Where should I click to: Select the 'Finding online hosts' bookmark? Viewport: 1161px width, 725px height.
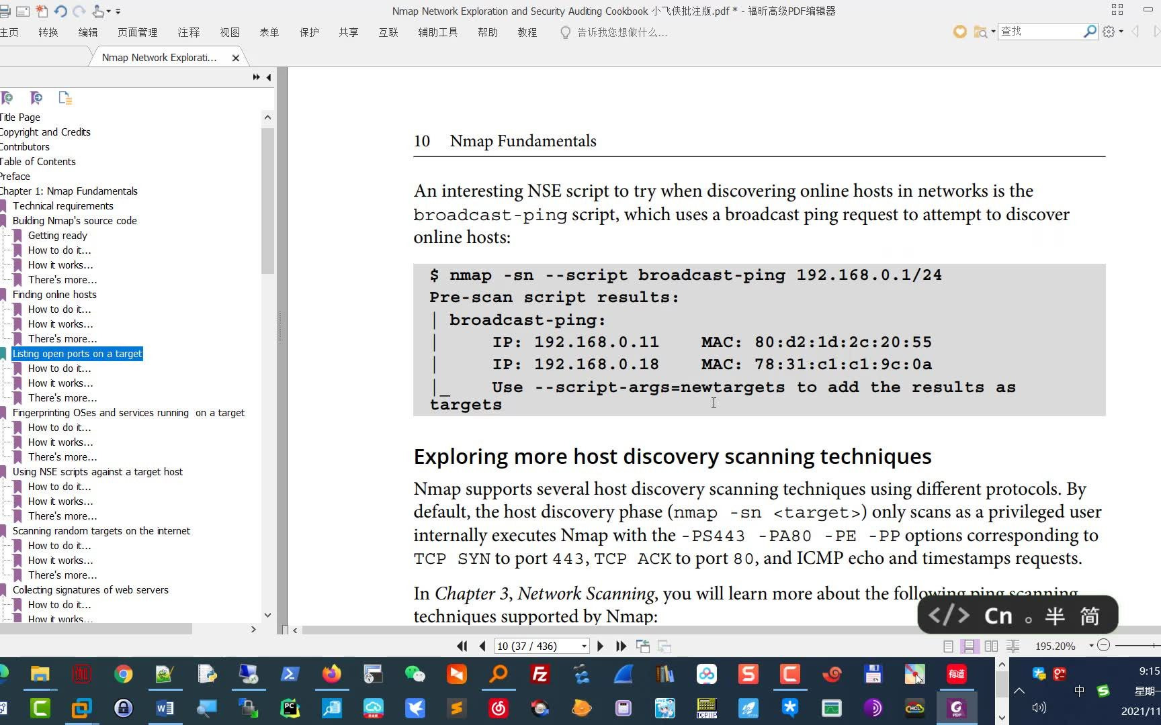pos(54,294)
